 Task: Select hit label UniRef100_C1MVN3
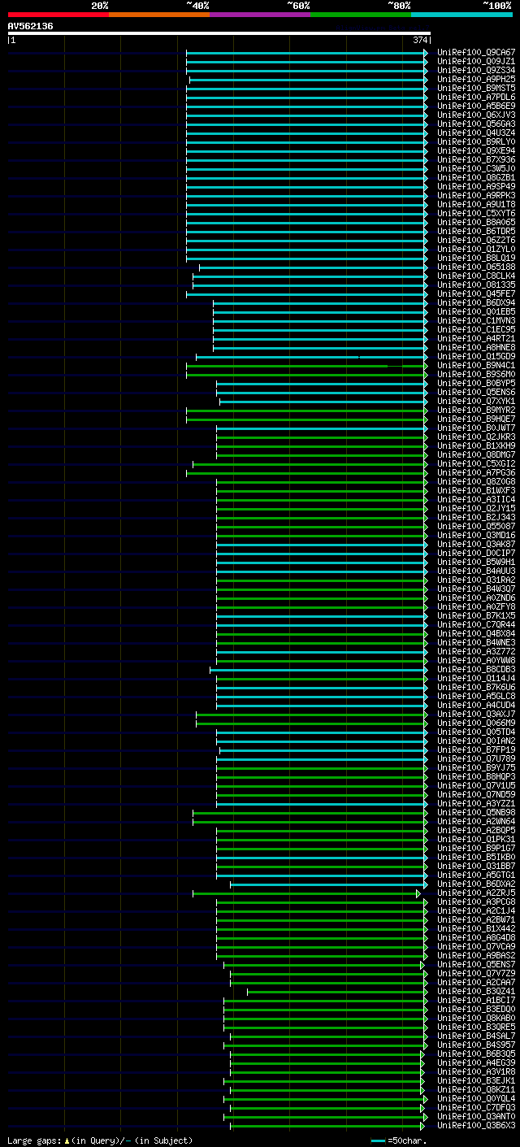(x=476, y=320)
